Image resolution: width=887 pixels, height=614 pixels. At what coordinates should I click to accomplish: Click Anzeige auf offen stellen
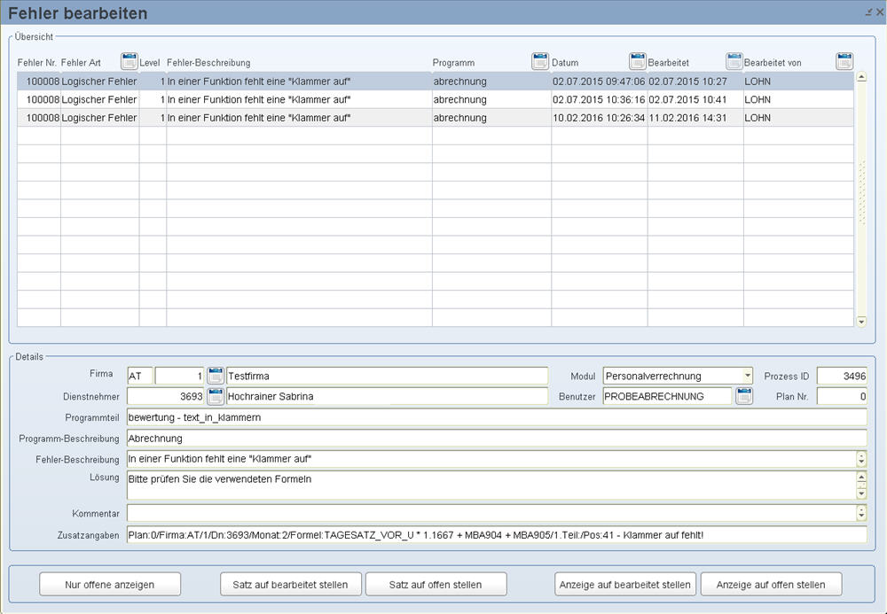(x=771, y=585)
